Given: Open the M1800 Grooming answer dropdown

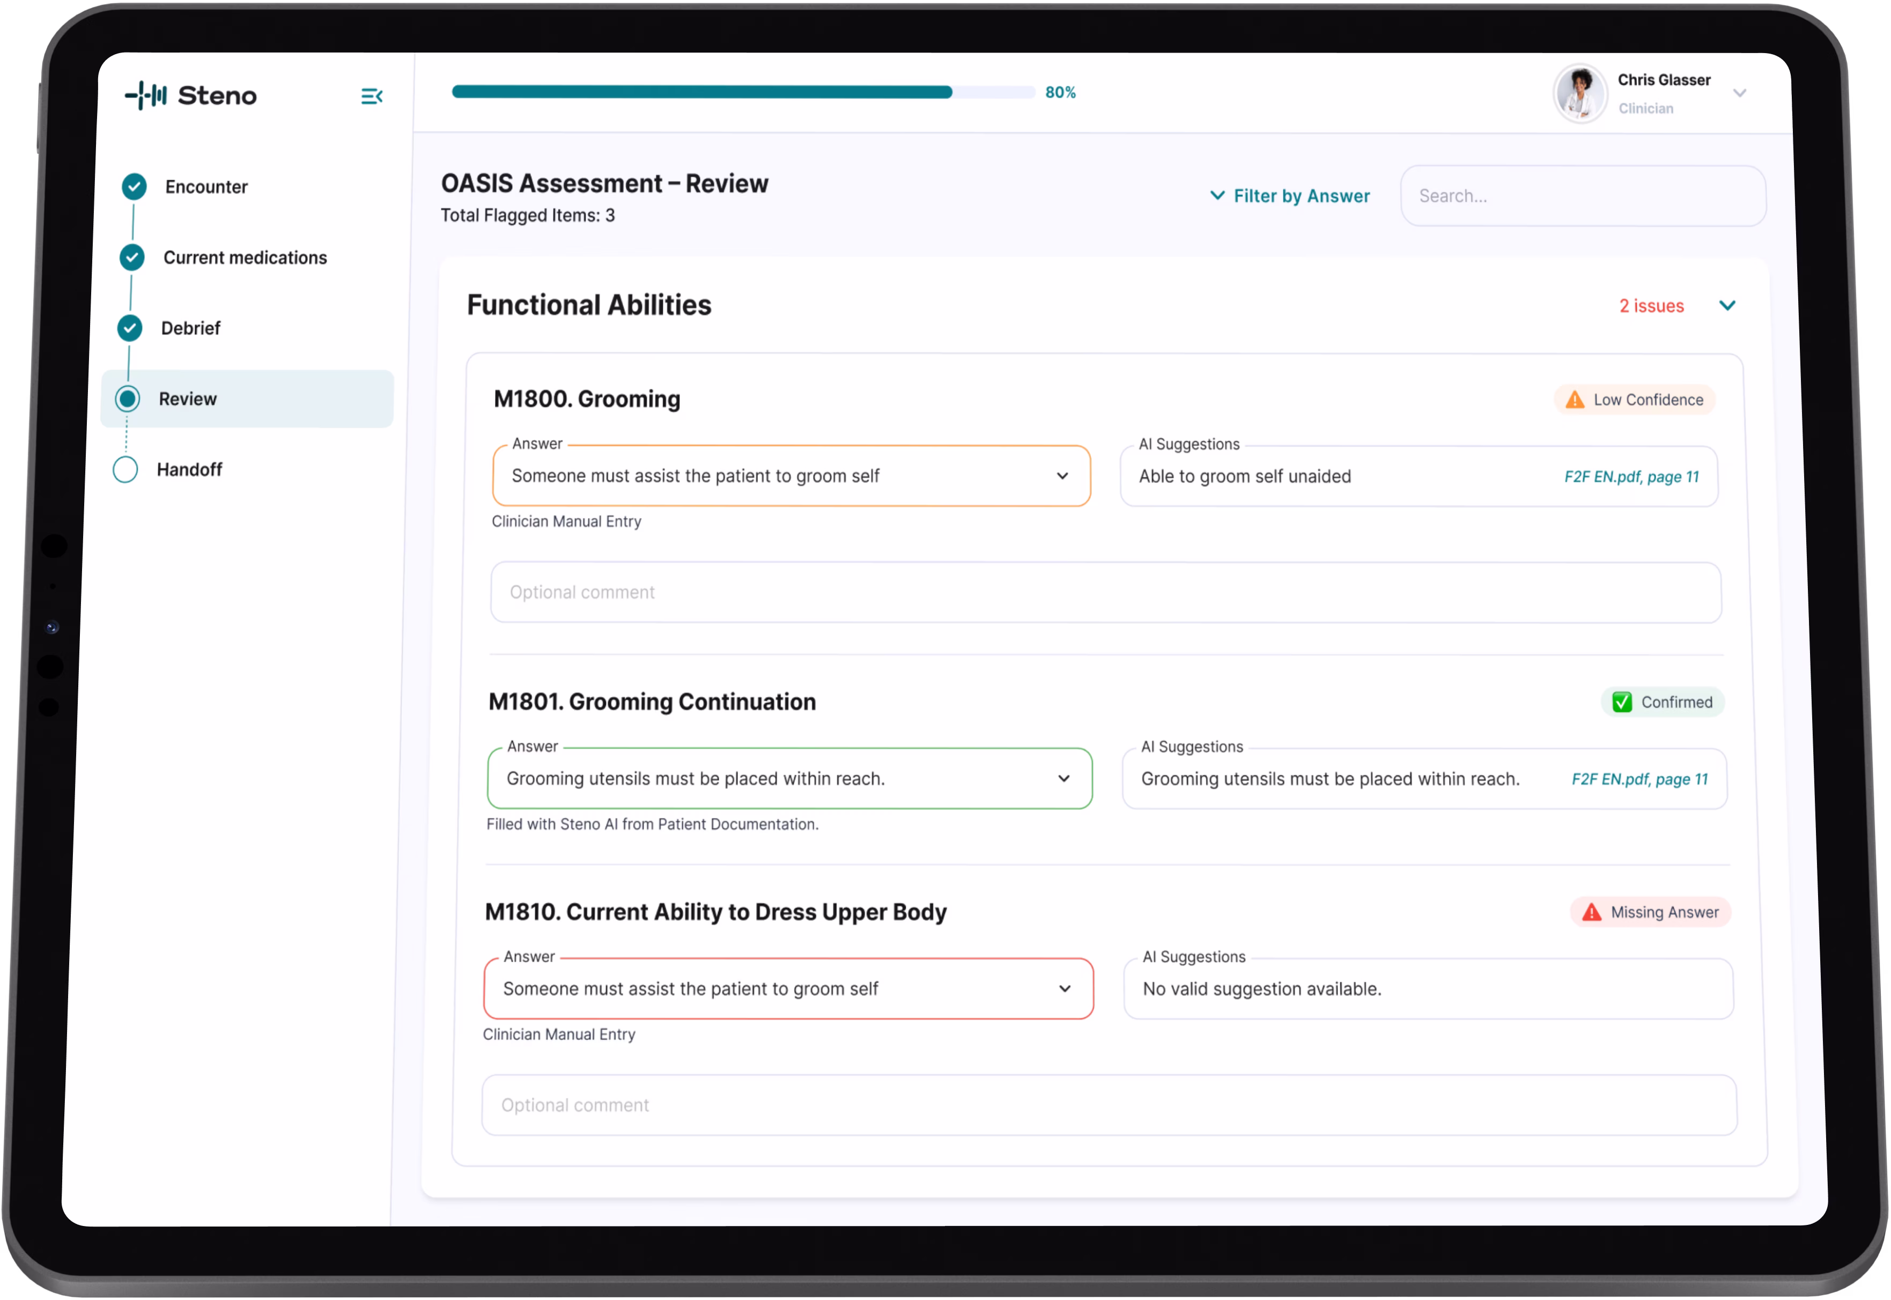Looking at the screenshot, I should pos(1062,476).
